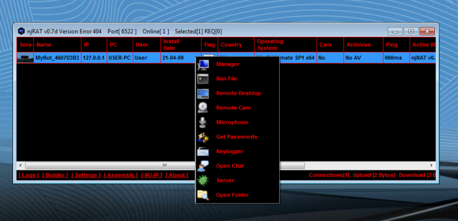Viewport: 458px width, 221px height.
Task: Click the PC column header
Action: point(120,45)
